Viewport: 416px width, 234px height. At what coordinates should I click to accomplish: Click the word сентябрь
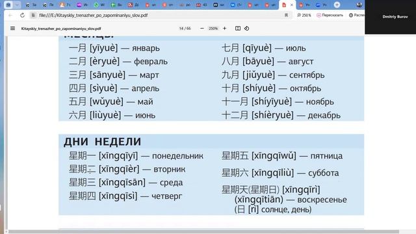point(307,75)
